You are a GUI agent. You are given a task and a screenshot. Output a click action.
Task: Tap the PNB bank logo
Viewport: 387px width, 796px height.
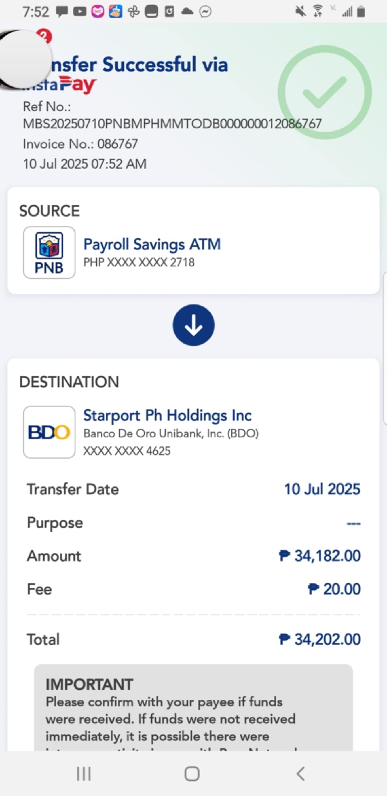click(49, 252)
